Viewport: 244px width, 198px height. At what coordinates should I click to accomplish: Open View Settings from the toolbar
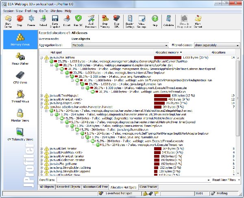coord(142,22)
